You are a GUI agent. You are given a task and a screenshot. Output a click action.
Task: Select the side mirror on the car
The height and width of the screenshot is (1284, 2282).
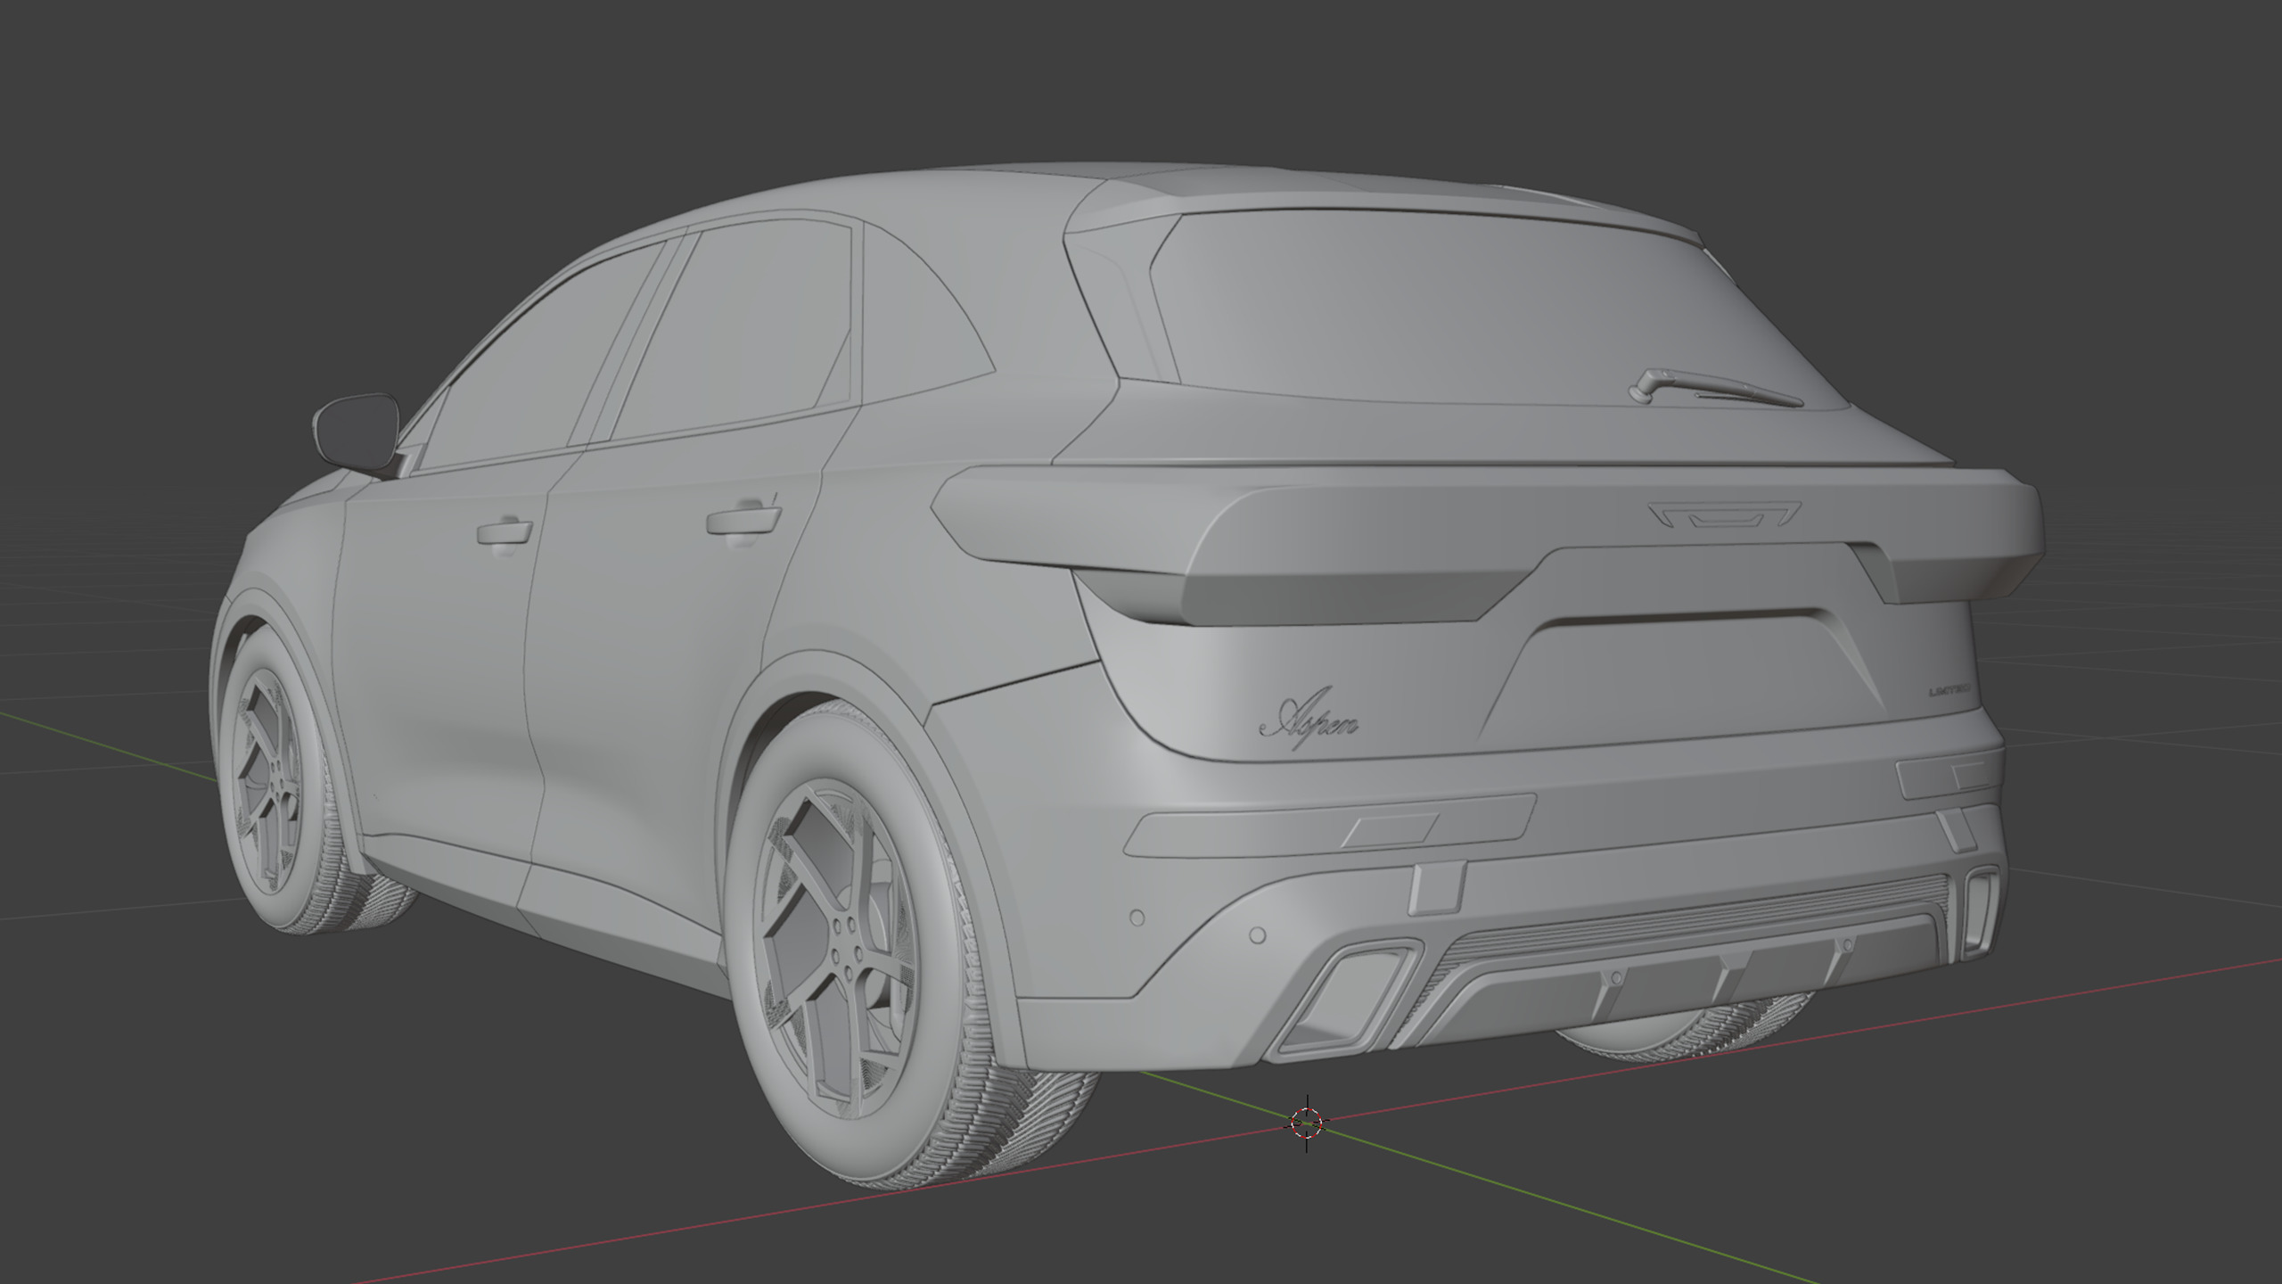click(x=356, y=433)
